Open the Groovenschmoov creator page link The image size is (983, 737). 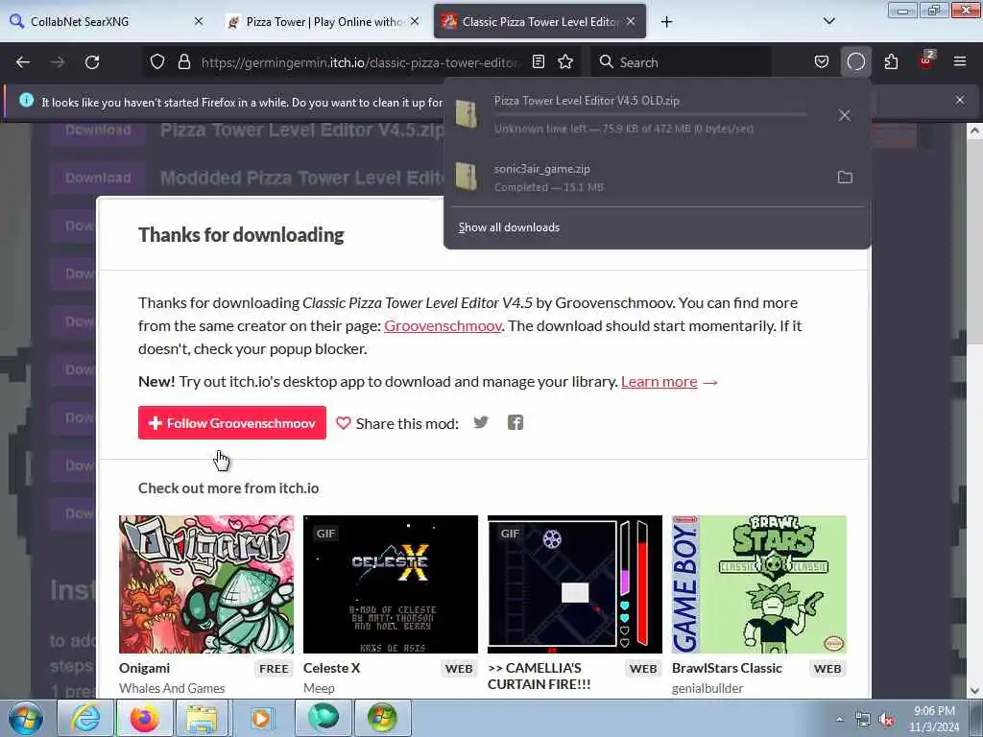[443, 326]
